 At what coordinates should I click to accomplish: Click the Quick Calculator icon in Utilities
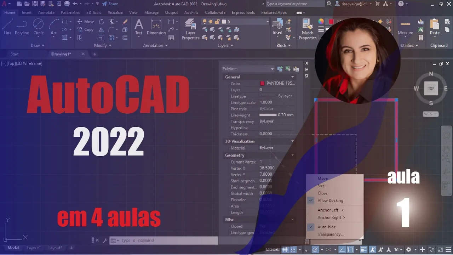click(x=421, y=38)
